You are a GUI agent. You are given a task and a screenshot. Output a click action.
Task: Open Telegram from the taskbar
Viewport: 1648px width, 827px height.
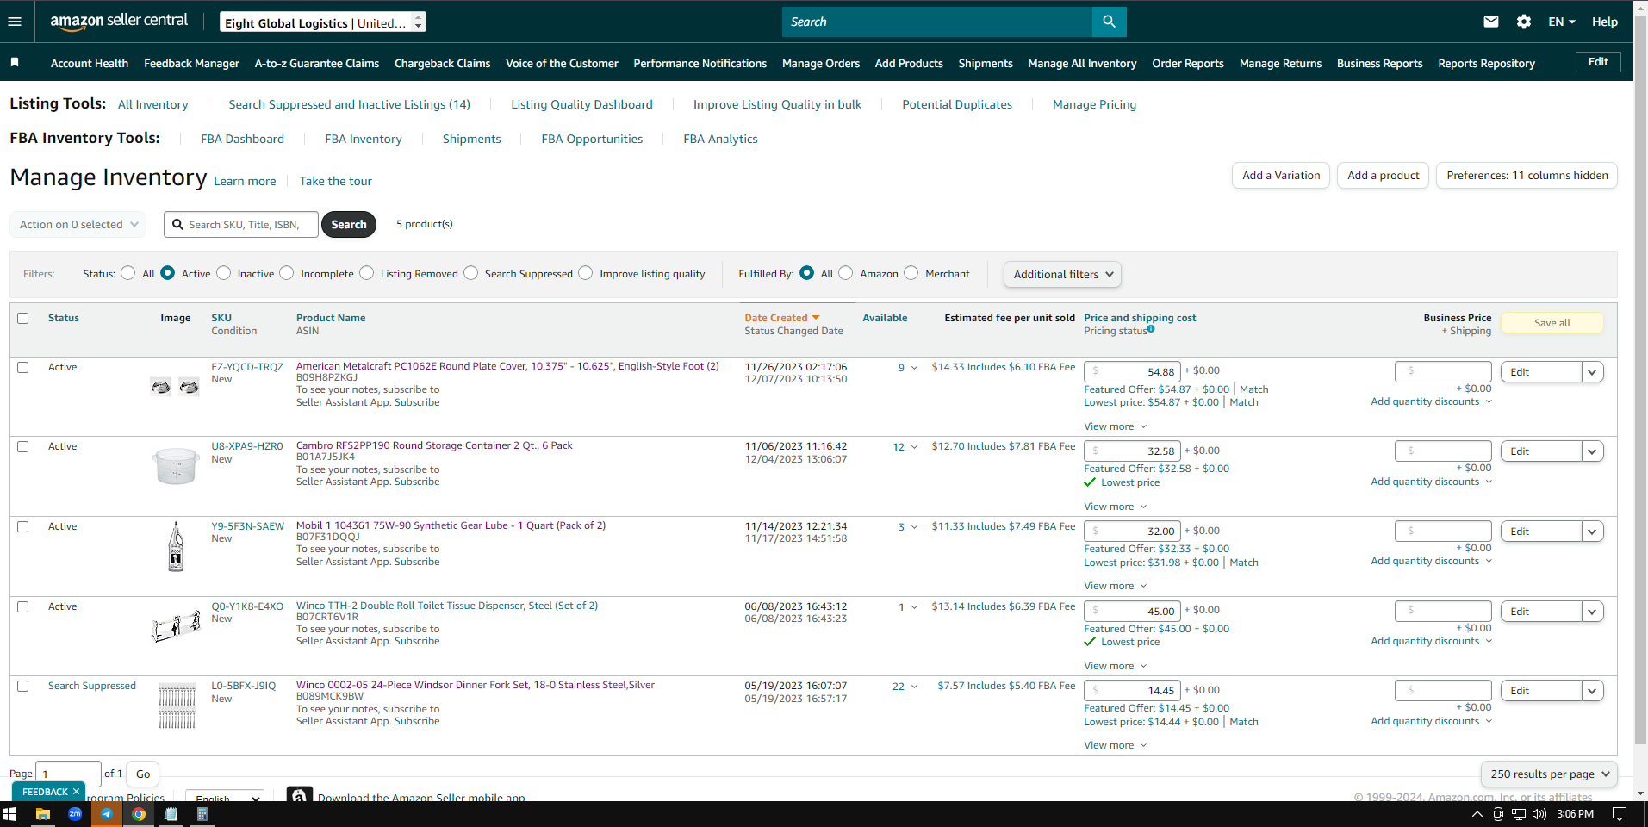(x=107, y=814)
